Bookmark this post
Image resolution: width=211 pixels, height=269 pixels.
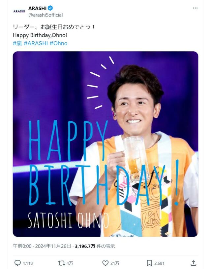coord(149,263)
